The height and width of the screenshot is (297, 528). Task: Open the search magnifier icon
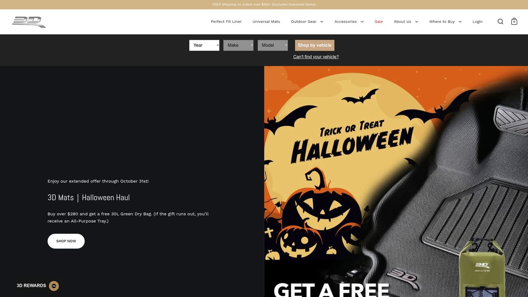pos(500,22)
